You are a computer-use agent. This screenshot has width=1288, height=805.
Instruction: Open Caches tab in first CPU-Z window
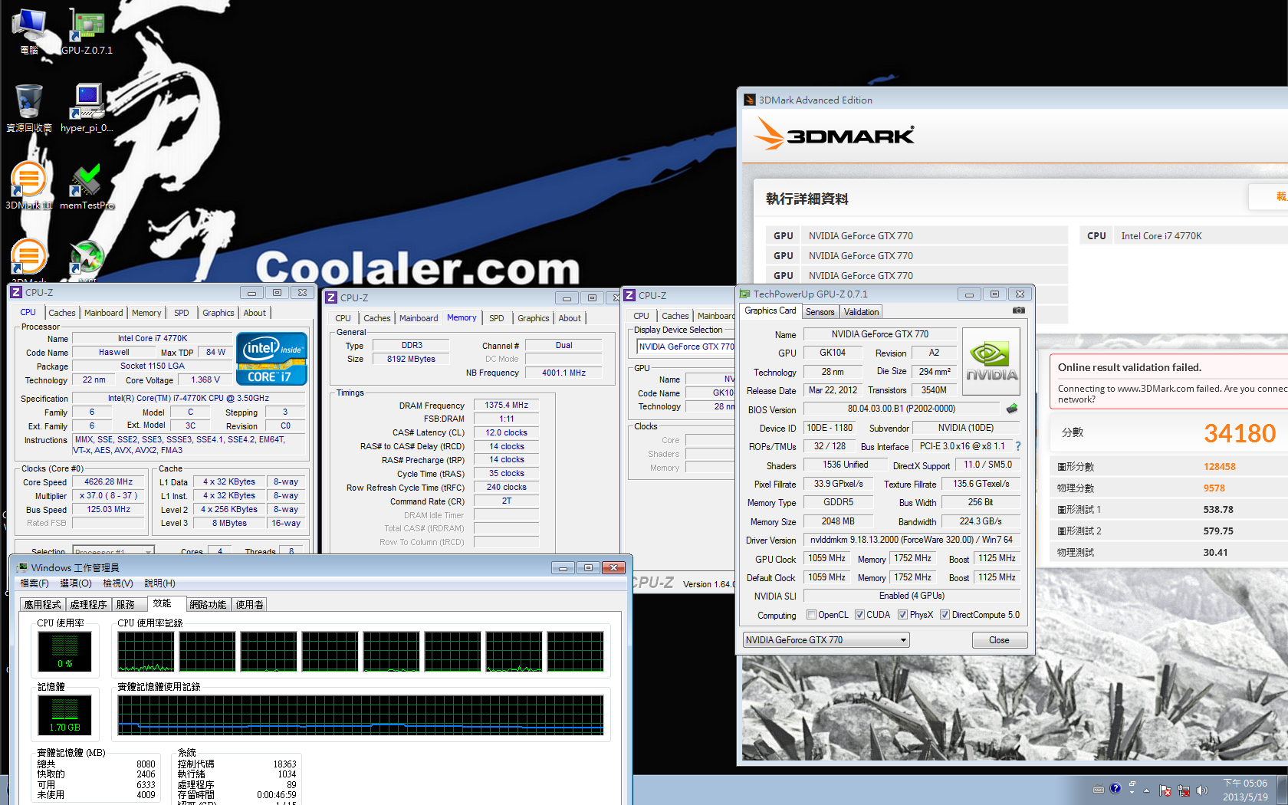pos(62,313)
